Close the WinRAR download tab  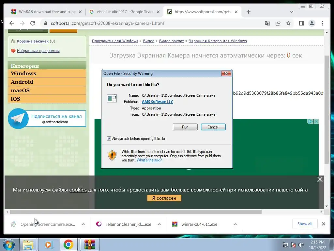tap(80, 12)
